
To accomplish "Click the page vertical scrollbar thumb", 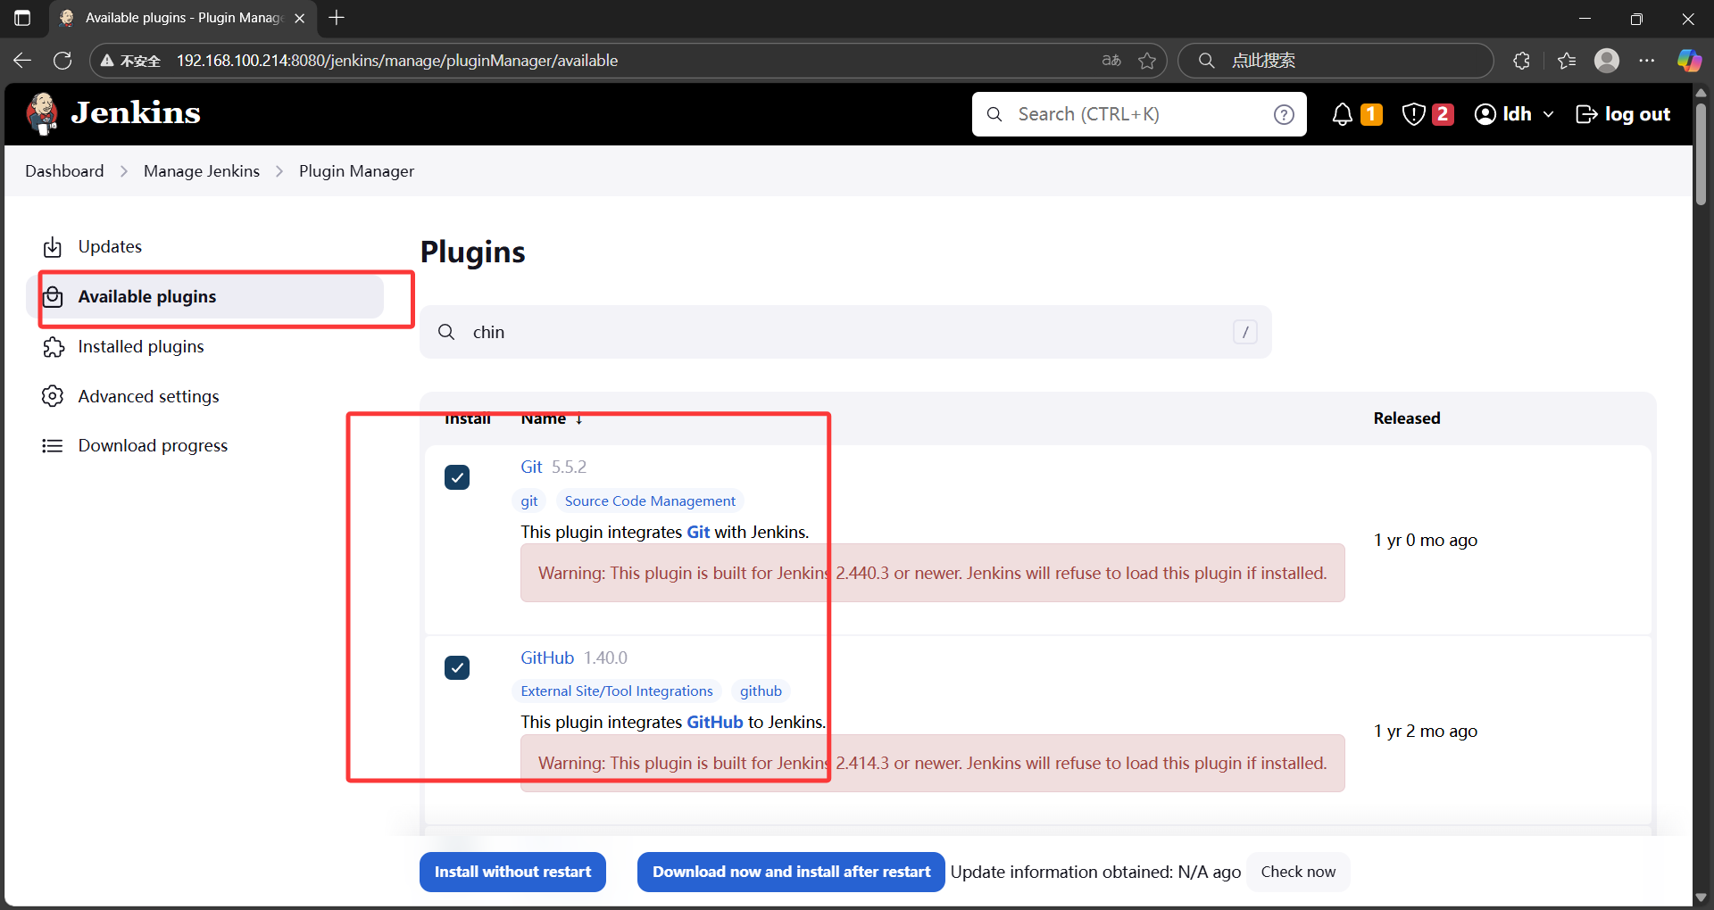I will [x=1701, y=153].
